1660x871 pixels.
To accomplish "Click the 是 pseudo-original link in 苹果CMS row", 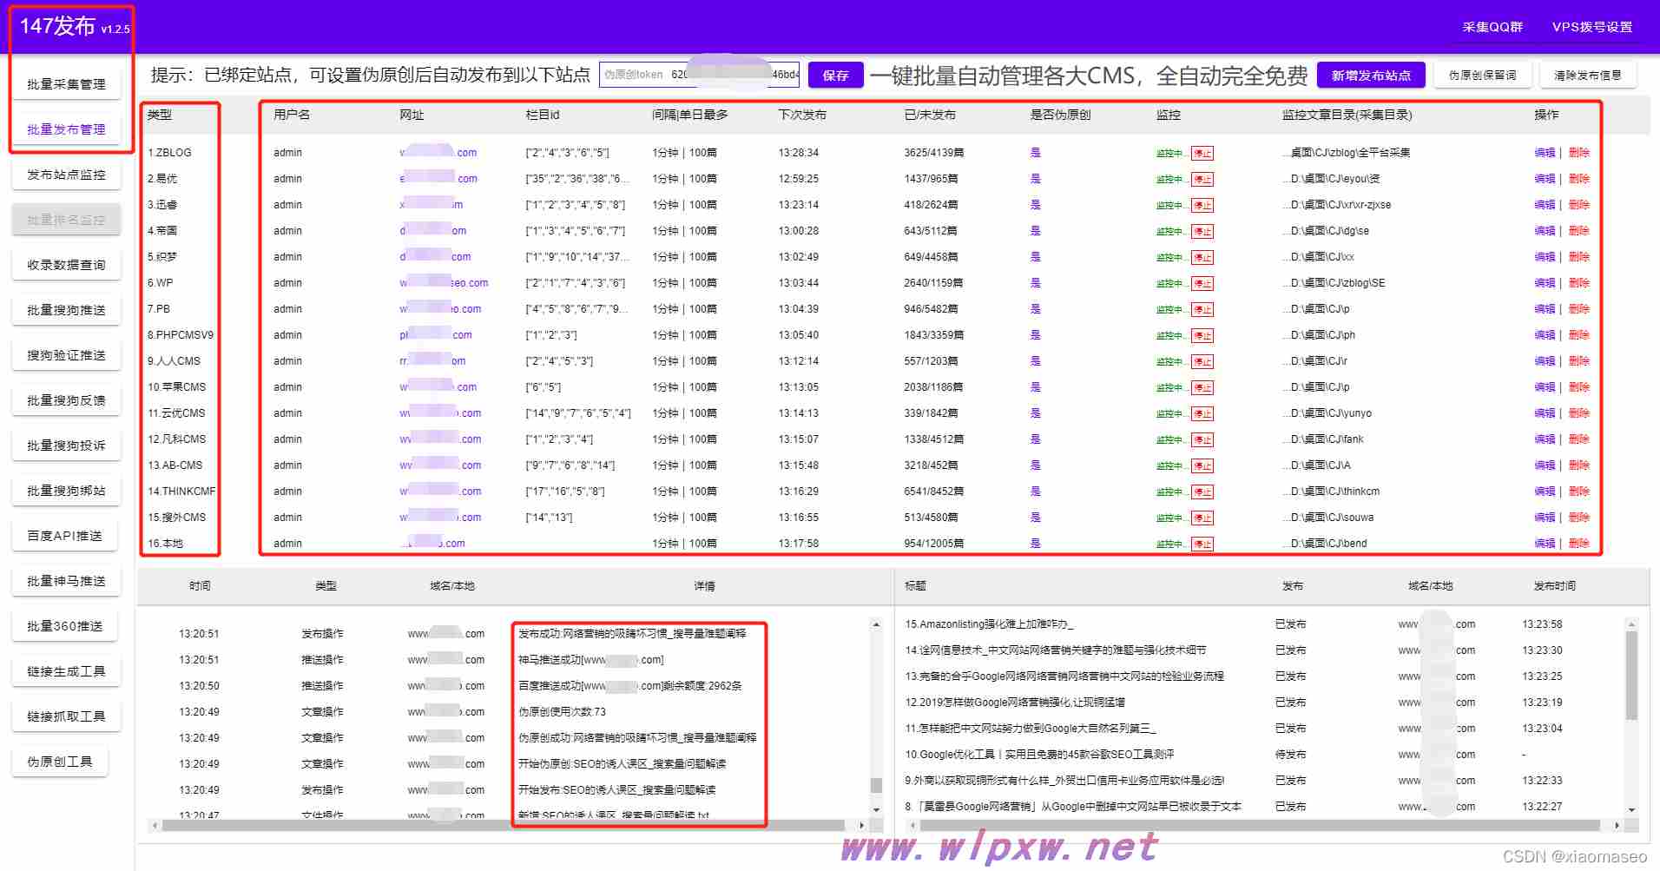I will [x=1035, y=387].
